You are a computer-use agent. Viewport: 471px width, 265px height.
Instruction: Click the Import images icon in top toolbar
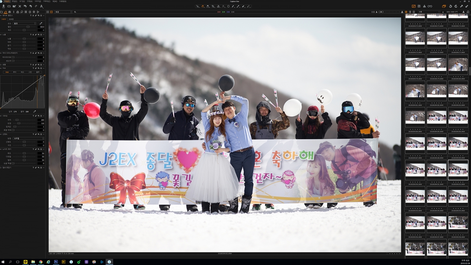pos(4,6)
